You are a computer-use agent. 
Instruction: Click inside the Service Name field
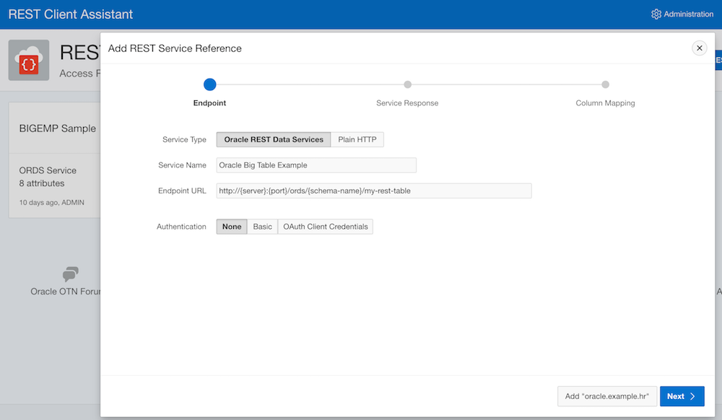coord(316,165)
